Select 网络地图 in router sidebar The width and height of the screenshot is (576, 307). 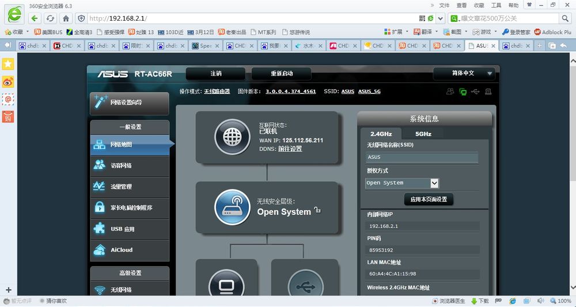tap(130, 145)
